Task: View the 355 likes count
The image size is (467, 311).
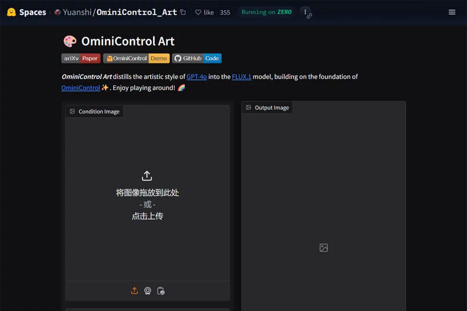Action: pos(225,12)
